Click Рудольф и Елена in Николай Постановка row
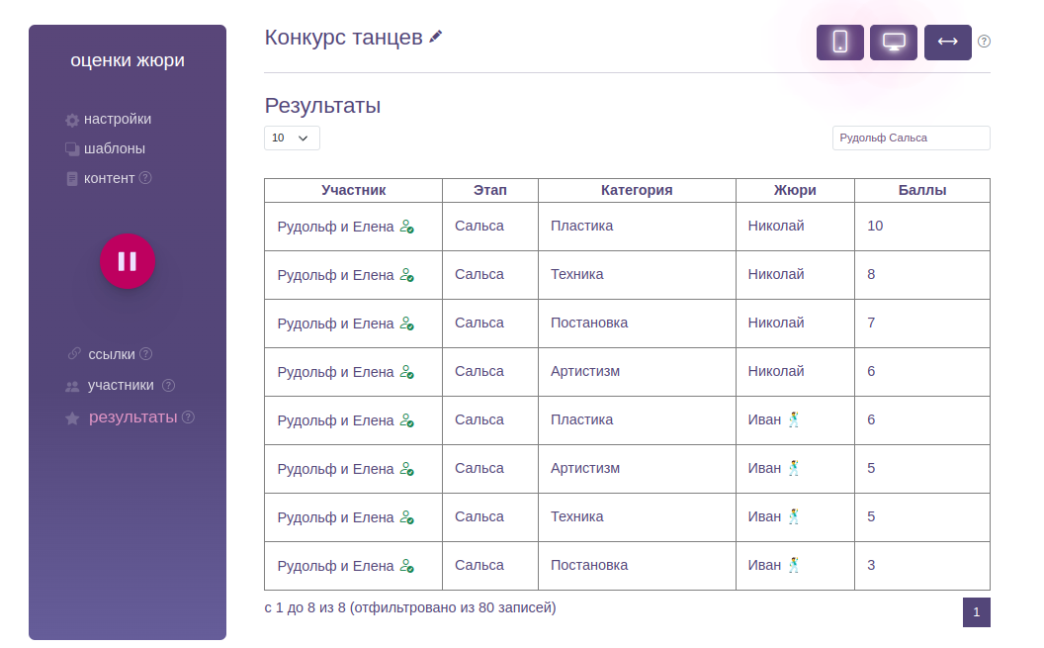The image size is (1044, 648). coord(335,324)
